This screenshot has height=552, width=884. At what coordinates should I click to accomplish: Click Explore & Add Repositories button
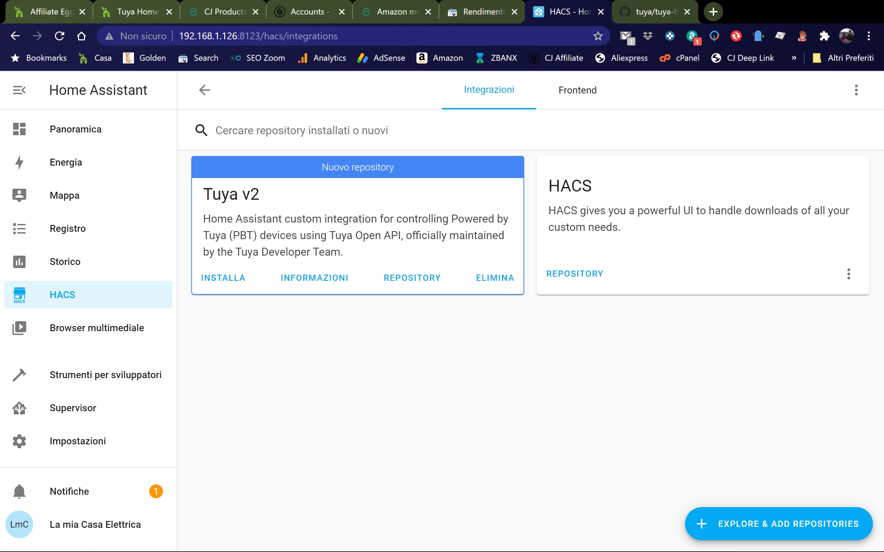point(778,523)
